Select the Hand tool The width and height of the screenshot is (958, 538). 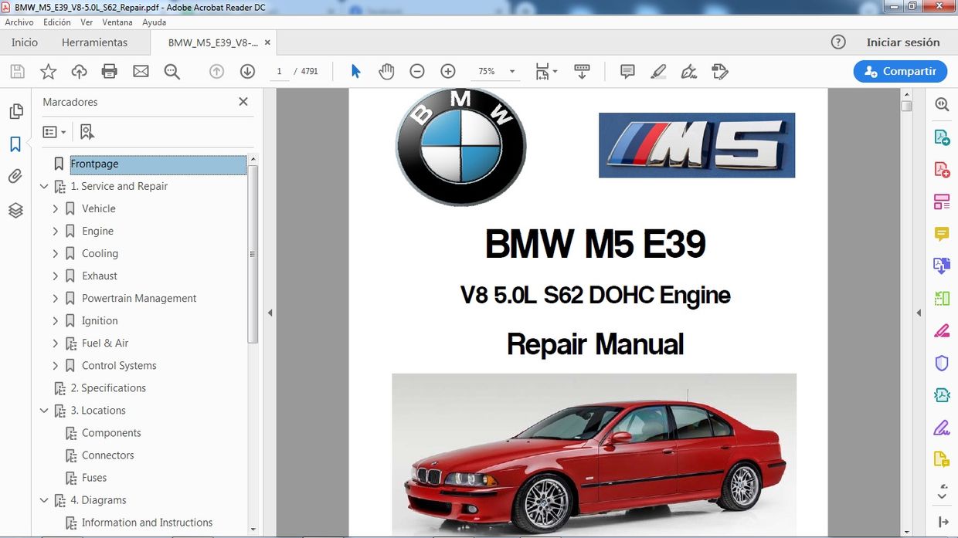386,71
